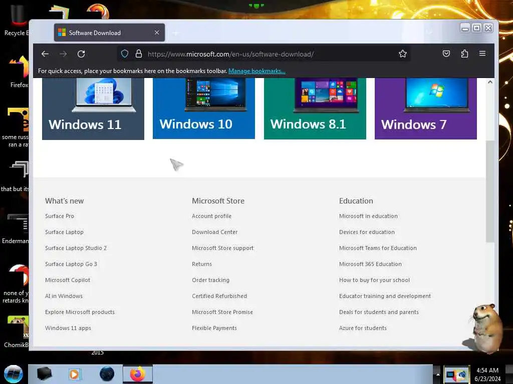Image resolution: width=513 pixels, height=384 pixels.
Task: Open the Account profile link
Action: (x=212, y=216)
